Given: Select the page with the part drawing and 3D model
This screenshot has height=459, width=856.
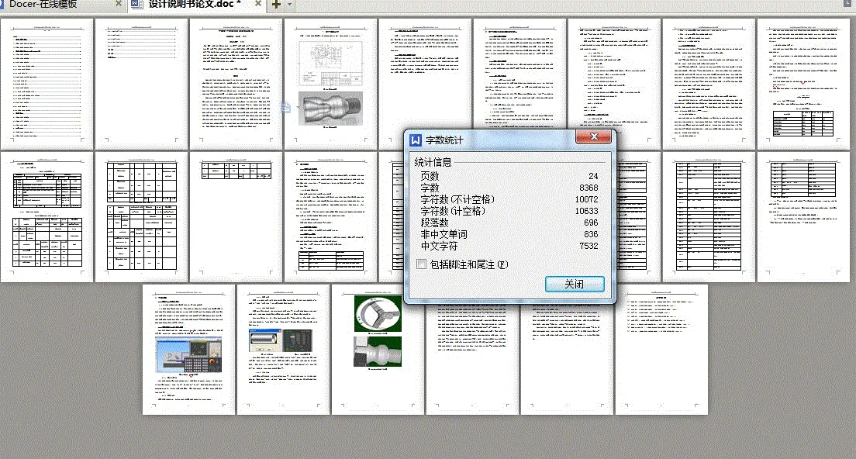Looking at the screenshot, I should coord(330,84).
